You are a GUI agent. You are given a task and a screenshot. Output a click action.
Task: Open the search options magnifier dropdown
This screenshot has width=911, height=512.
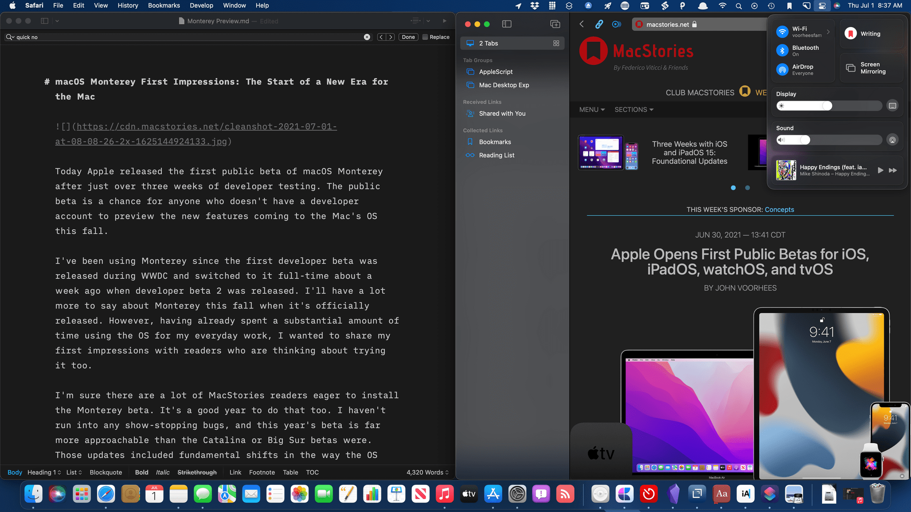coord(10,37)
